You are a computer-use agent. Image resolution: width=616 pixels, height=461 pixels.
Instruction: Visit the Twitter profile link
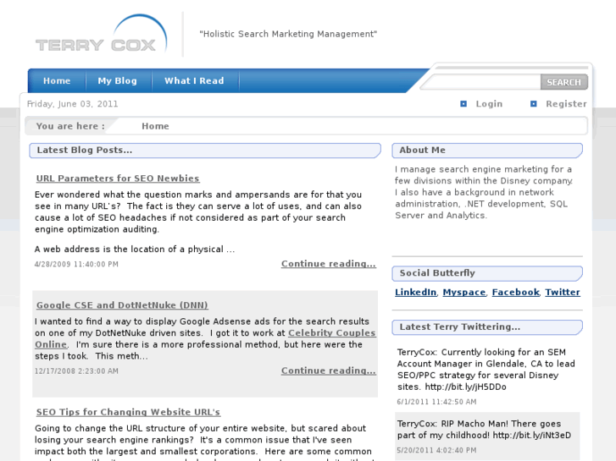tap(563, 293)
